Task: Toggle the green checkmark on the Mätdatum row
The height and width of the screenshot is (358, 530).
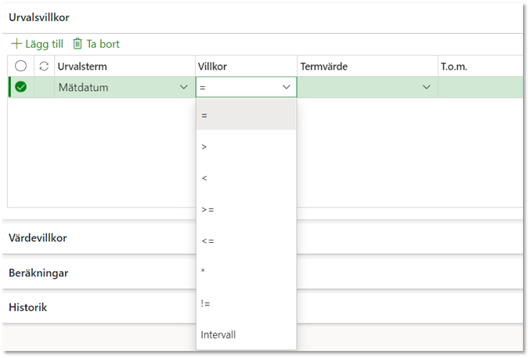Action: click(x=20, y=87)
